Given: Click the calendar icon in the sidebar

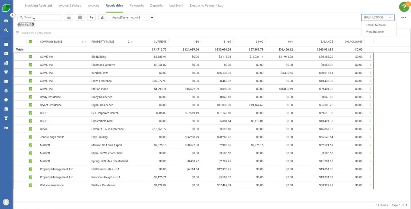Looking at the screenshot, I should 5,44.
